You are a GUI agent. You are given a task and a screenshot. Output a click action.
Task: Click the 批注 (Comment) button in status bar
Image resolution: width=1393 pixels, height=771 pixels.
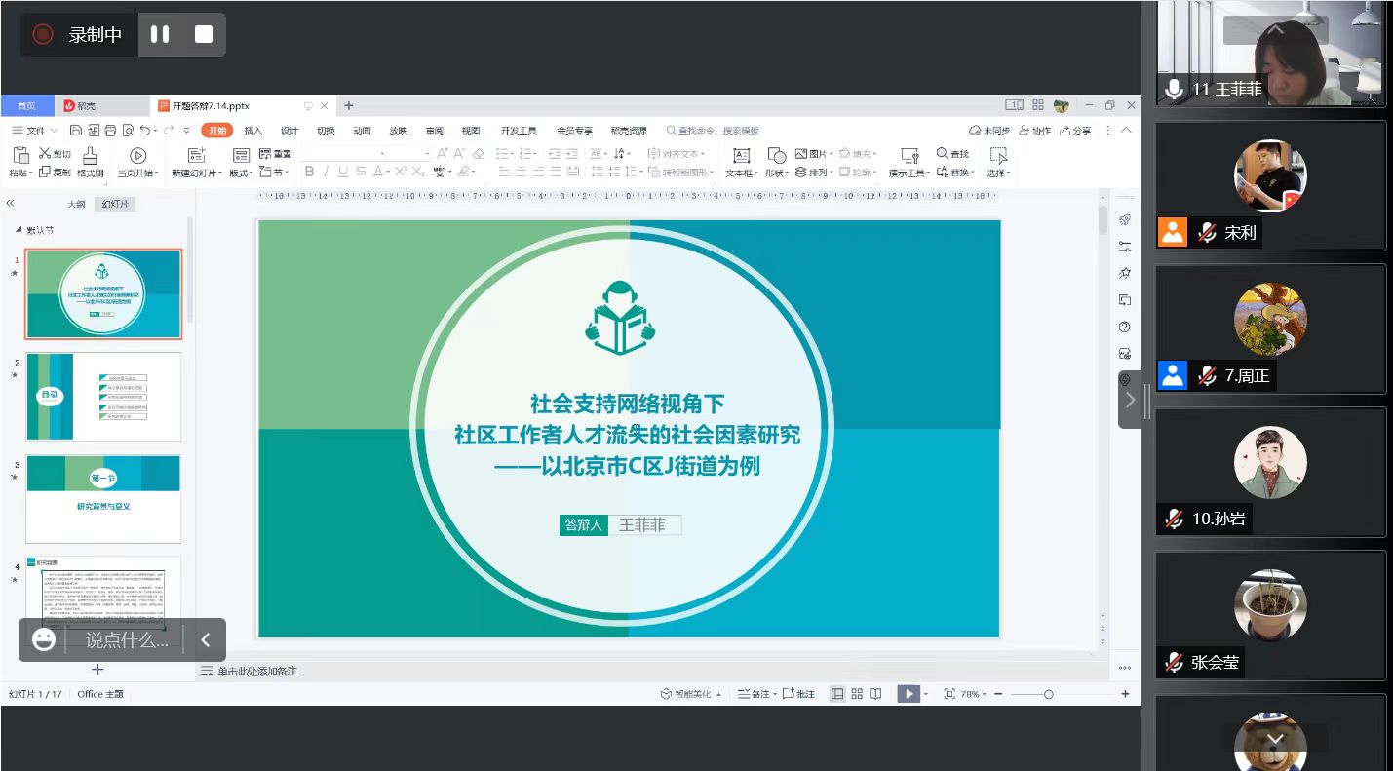click(x=798, y=694)
